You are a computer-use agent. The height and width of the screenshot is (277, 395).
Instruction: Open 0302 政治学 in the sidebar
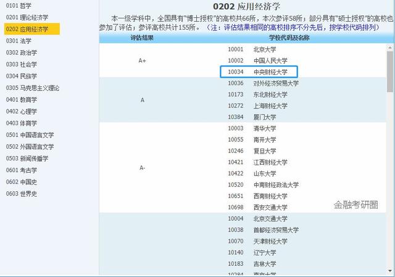[22, 52]
